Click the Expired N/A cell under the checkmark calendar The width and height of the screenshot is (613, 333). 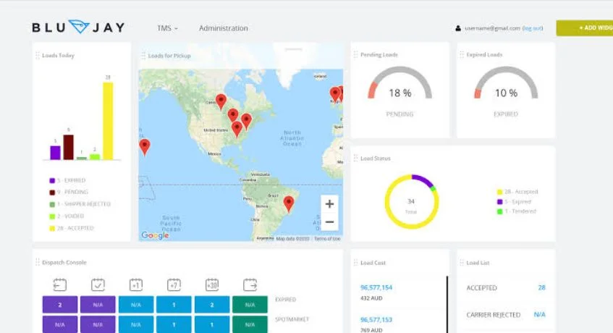(98, 305)
